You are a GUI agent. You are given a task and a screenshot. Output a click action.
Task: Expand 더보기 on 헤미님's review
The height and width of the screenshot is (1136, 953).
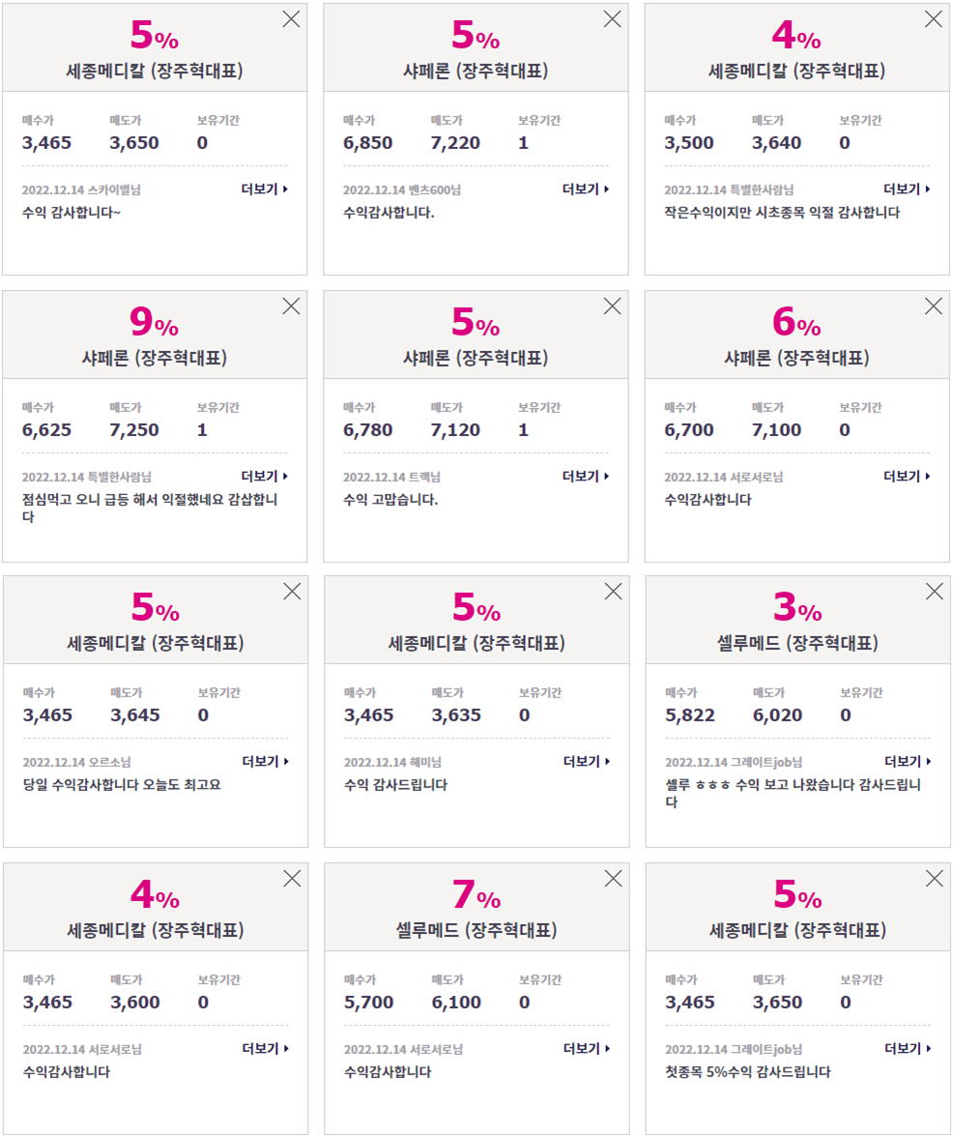[587, 762]
